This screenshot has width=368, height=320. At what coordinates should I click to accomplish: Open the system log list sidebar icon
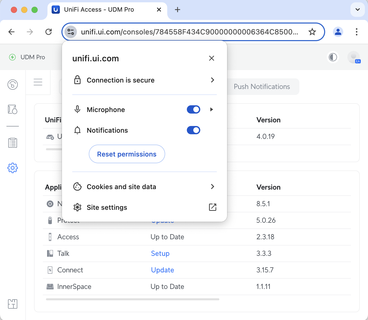pyautogui.click(x=13, y=143)
